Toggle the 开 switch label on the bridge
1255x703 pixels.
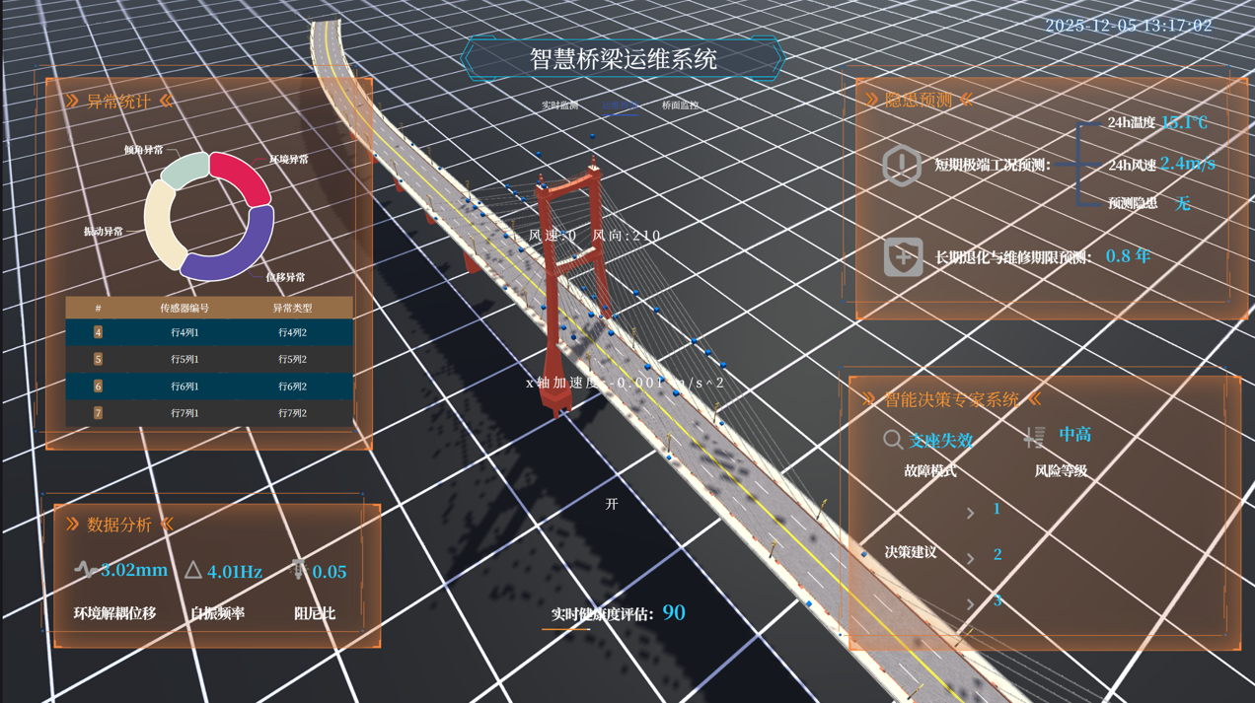(x=612, y=504)
